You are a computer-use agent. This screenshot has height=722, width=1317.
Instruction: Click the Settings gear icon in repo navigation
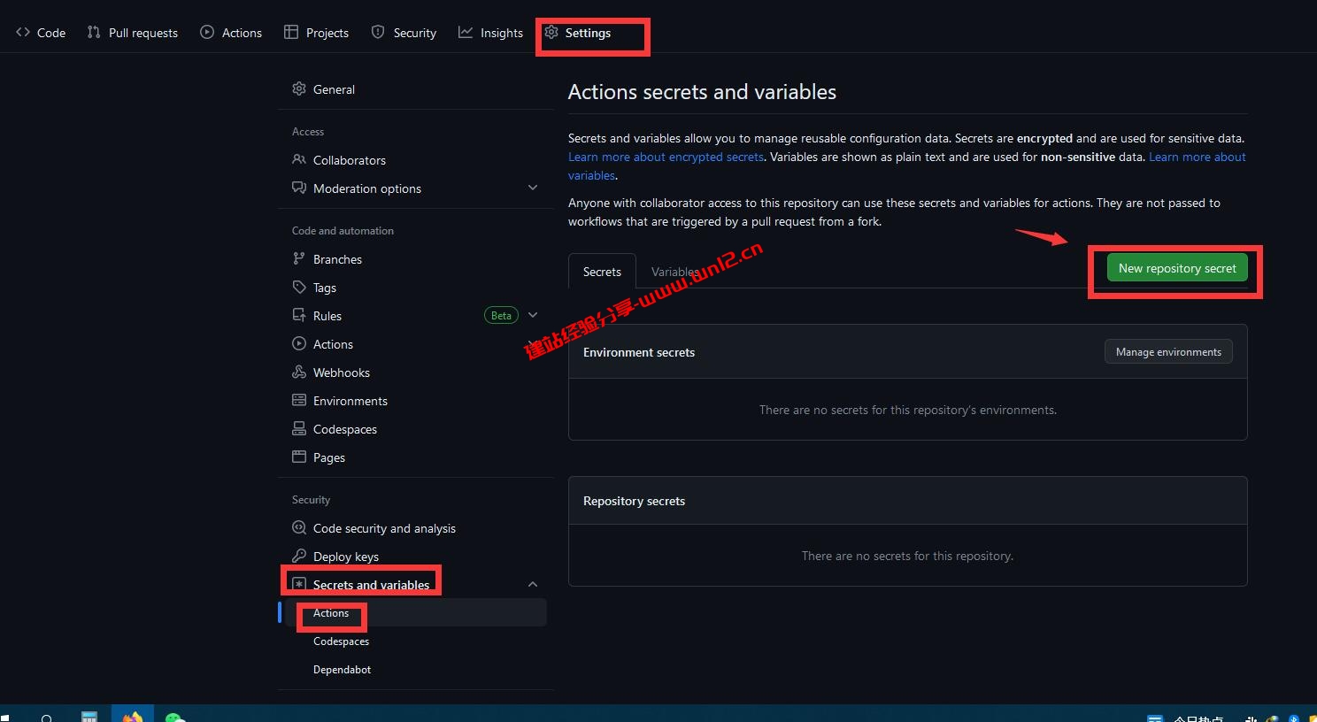(551, 33)
